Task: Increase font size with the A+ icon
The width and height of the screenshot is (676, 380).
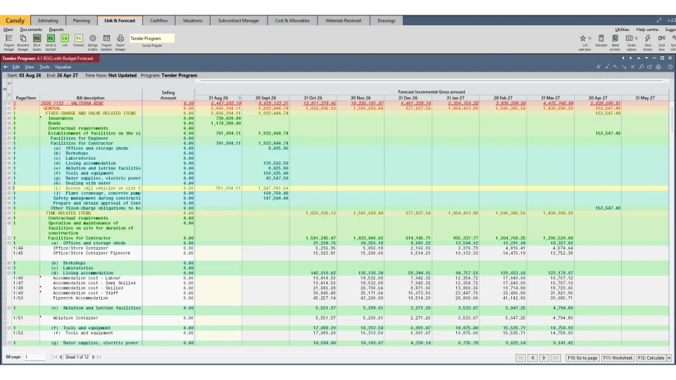Action: (x=599, y=67)
